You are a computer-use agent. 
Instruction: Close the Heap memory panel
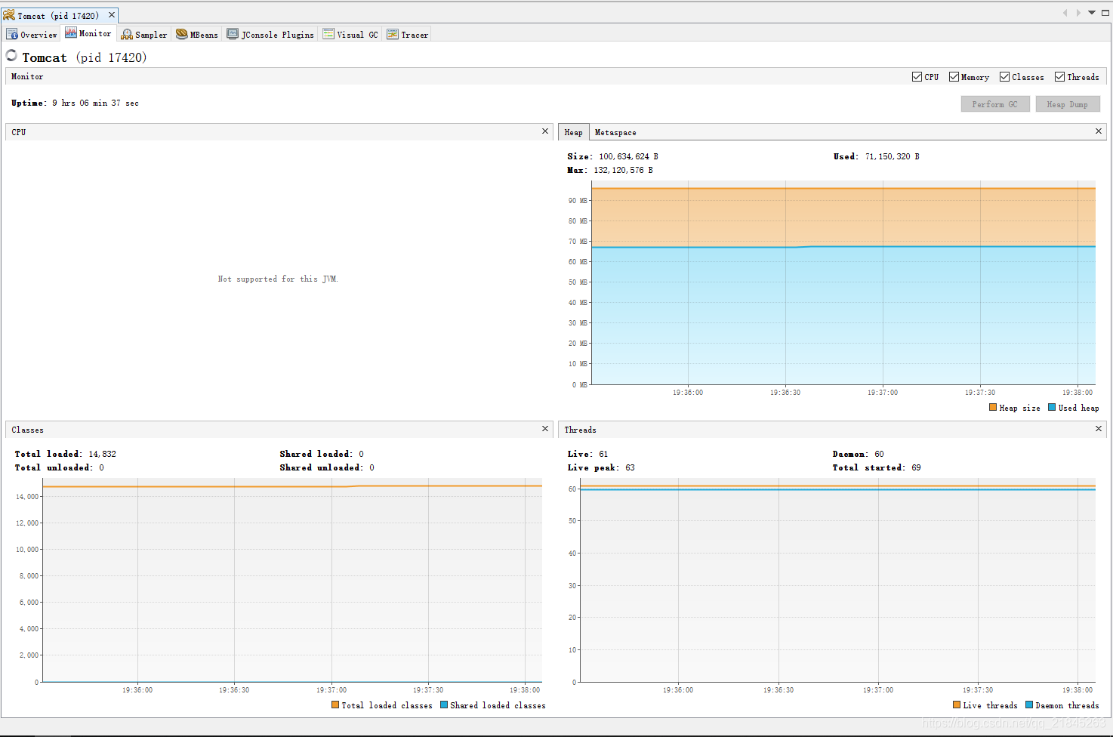(1099, 131)
